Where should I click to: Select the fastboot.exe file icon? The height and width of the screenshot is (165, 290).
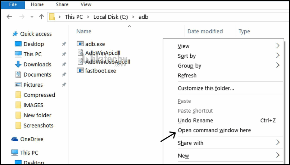[x=80, y=71]
